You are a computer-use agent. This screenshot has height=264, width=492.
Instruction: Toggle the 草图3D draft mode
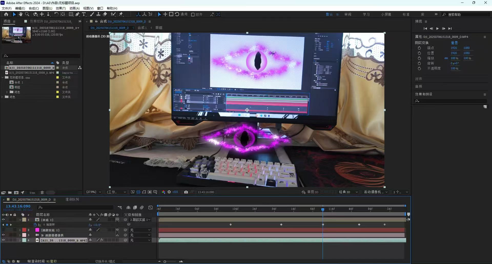(x=310, y=192)
